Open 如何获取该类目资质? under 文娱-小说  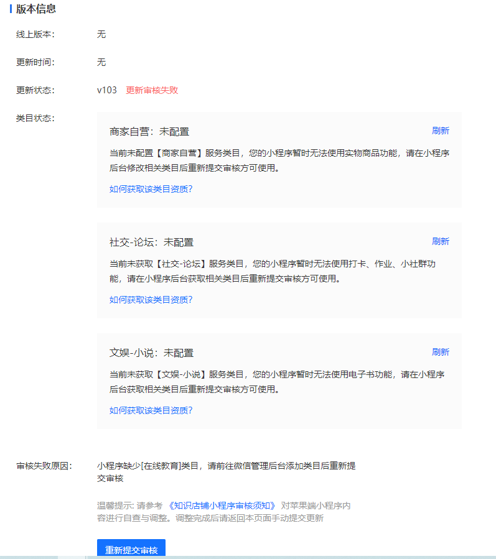tap(151, 410)
